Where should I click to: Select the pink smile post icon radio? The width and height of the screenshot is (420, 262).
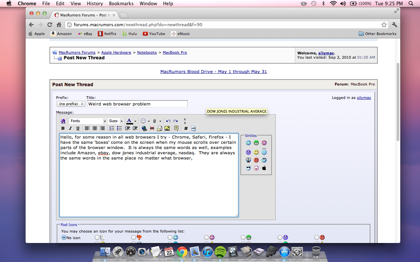point(206,237)
